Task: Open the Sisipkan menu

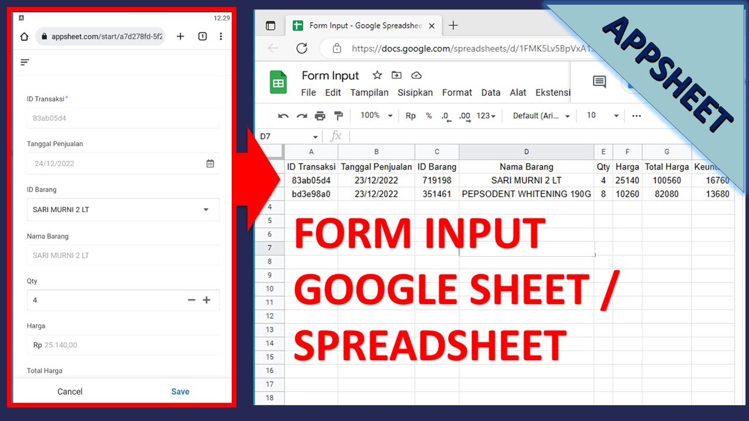Action: pos(415,92)
